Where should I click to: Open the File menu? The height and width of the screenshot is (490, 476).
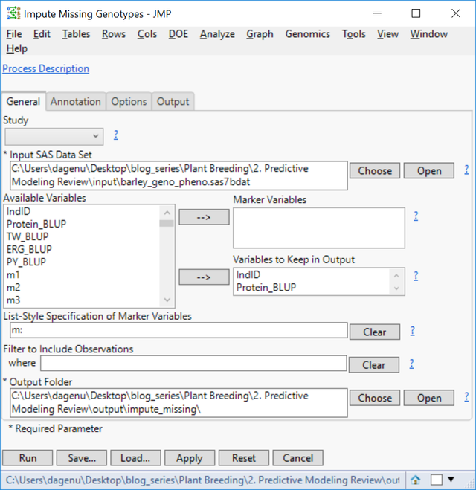[14, 34]
